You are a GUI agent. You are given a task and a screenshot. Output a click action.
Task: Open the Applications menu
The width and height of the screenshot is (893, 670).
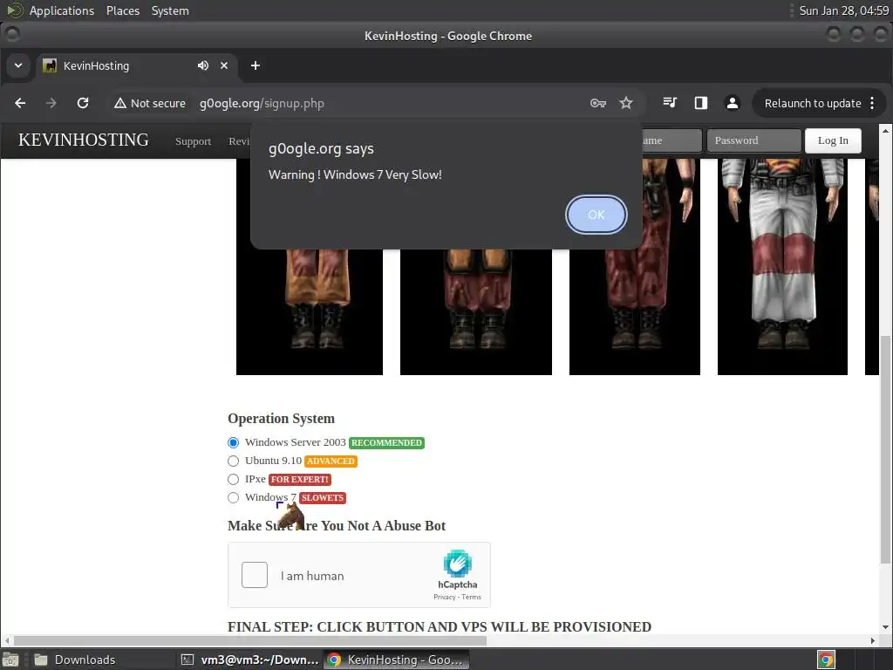point(62,10)
